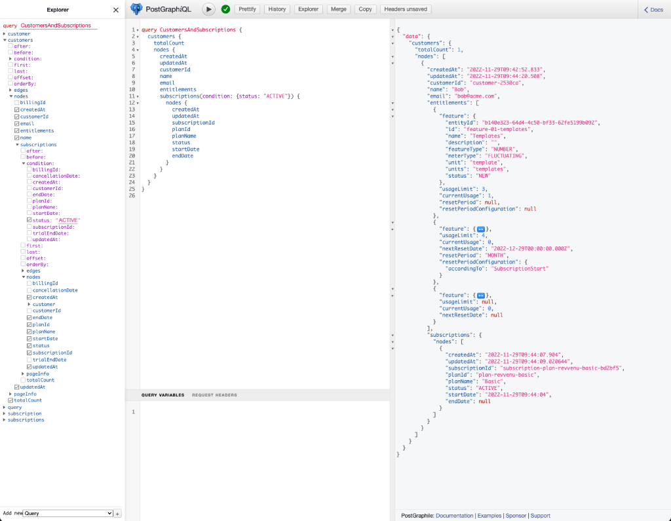Open the Documentation link
The image size is (671, 521).
click(x=455, y=516)
